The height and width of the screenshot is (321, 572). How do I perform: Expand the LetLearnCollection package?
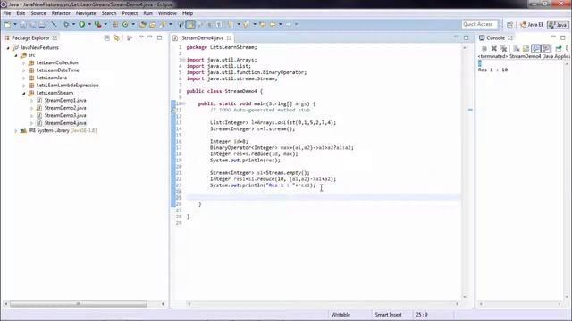24,63
